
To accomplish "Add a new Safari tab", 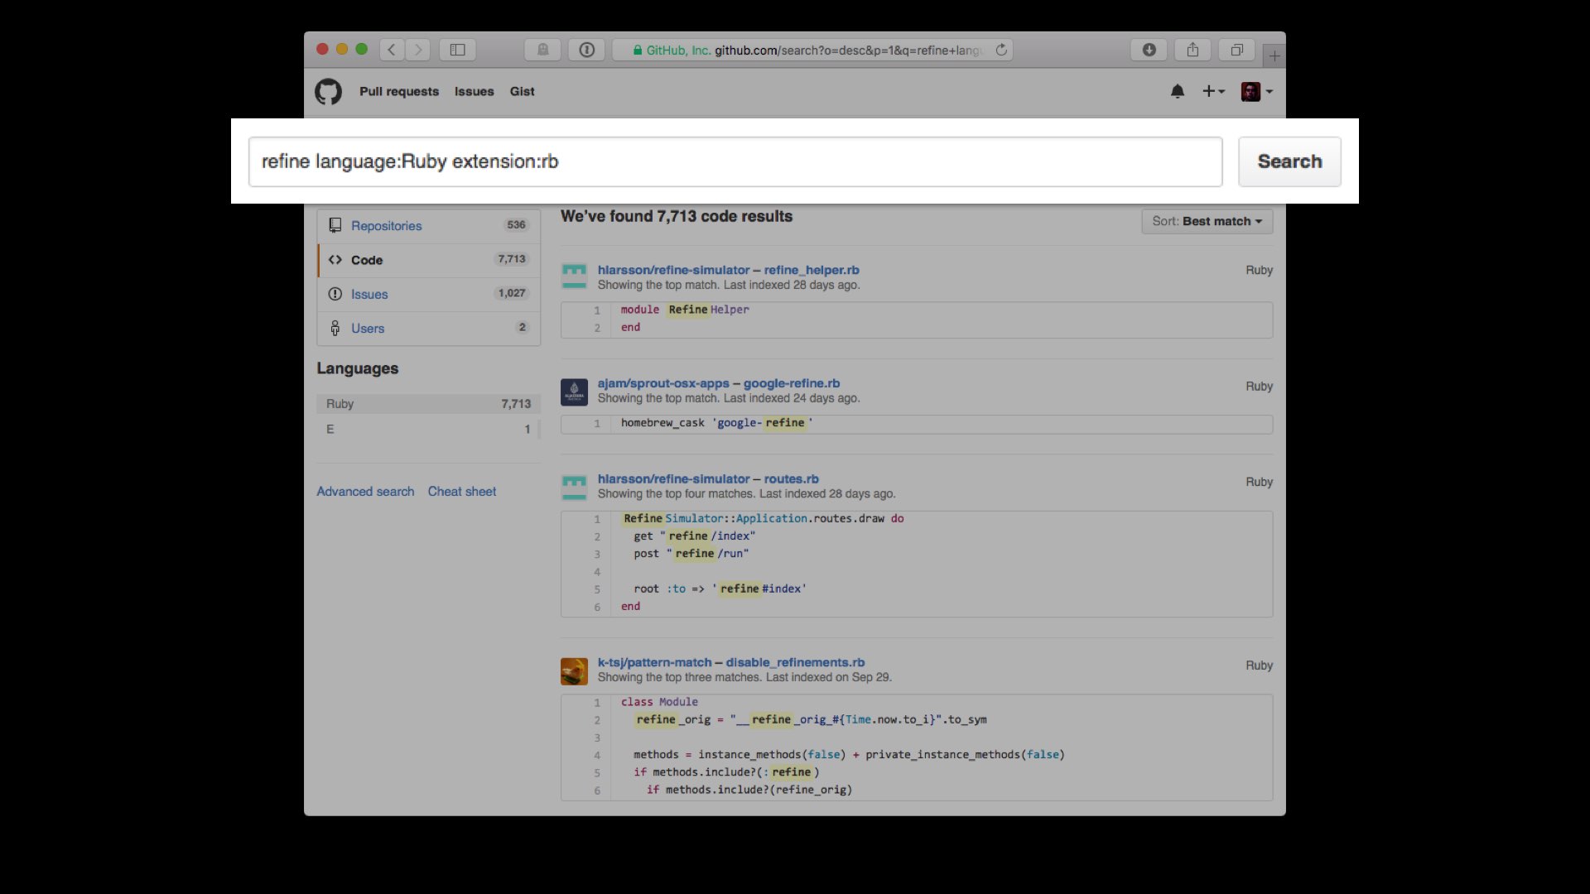I will 1274,55.
